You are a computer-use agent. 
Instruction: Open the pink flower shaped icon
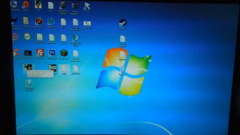click(15, 37)
